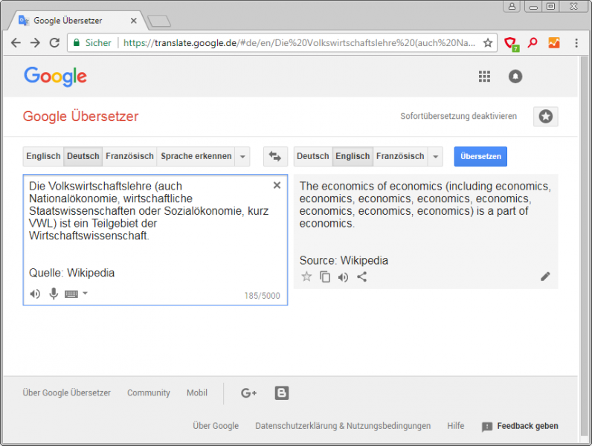The height and width of the screenshot is (446, 592).
Task: Expand source language list dropdown
Action: point(242,156)
